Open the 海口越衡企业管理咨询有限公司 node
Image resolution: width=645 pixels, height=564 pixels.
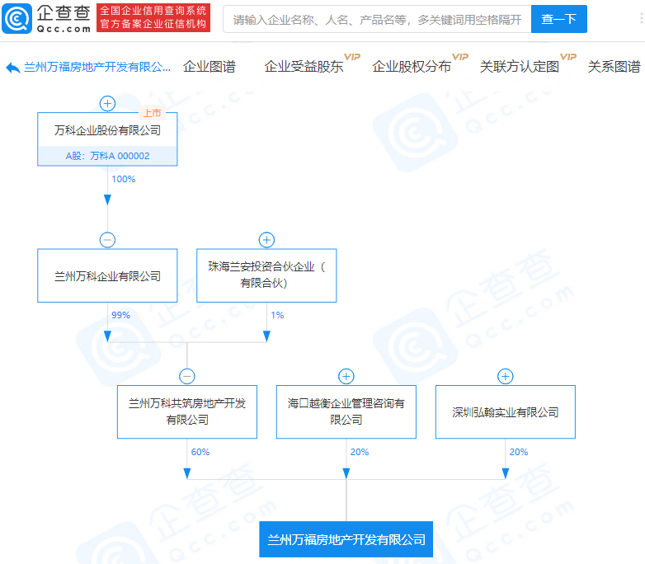click(x=346, y=411)
